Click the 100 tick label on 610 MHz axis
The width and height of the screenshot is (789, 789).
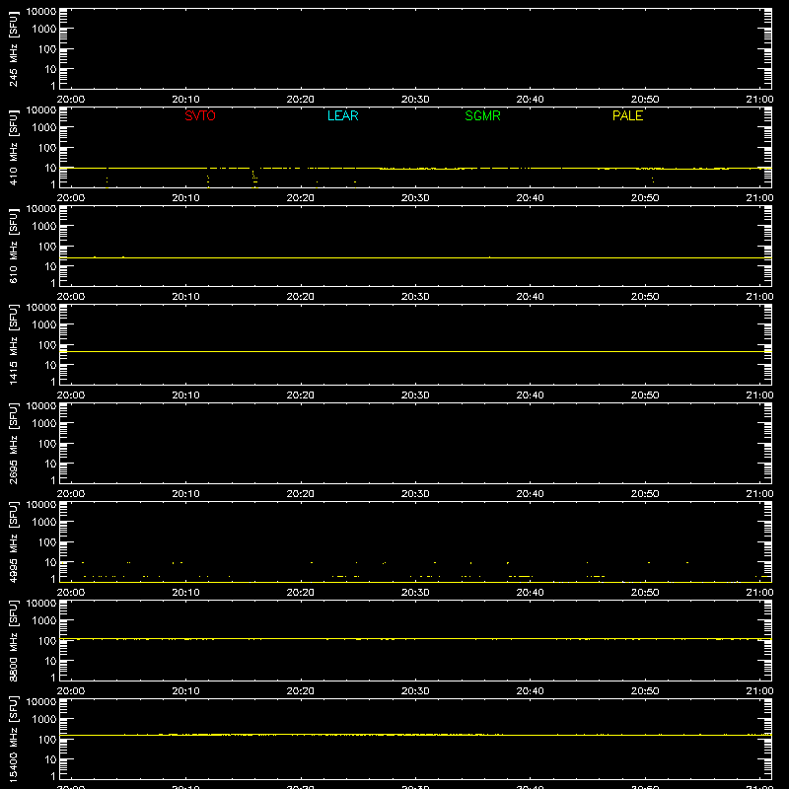(47, 246)
